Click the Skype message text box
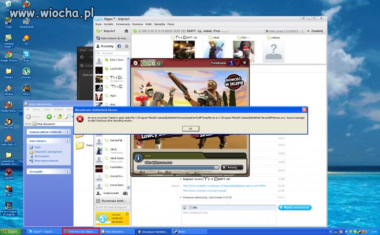The image size is (380, 235). tap(228, 218)
